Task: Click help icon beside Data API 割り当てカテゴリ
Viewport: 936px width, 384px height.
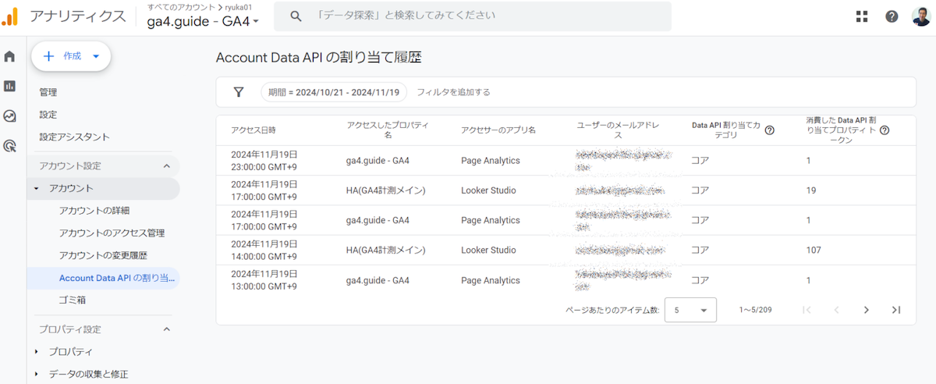Action: 769,130
